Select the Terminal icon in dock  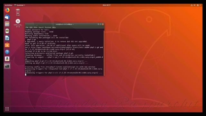click(x=7, y=66)
